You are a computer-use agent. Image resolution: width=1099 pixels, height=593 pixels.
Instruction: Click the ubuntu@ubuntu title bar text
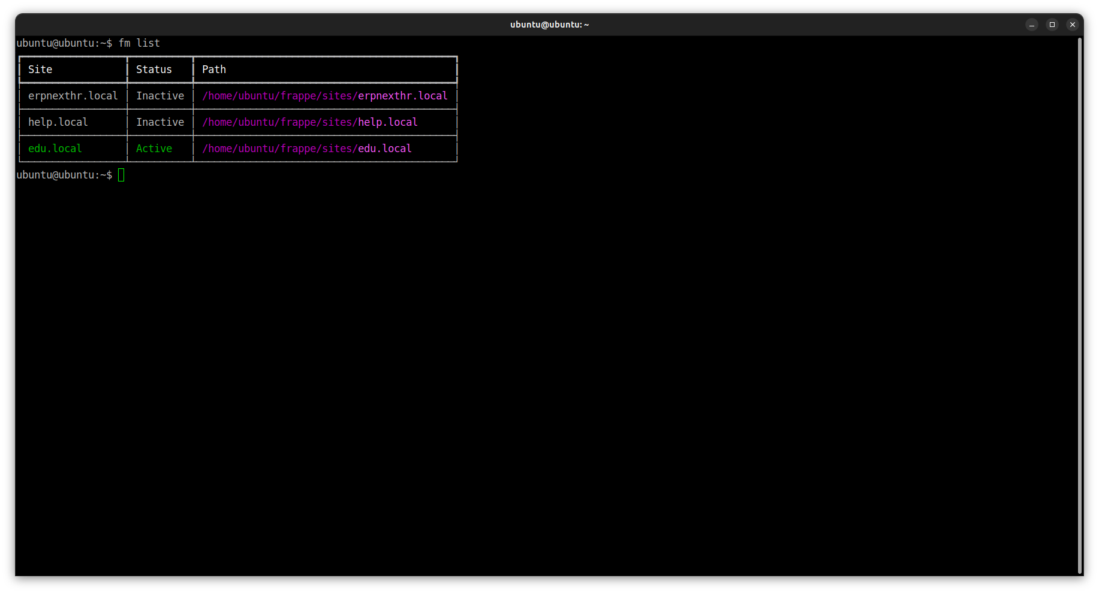[x=549, y=25]
